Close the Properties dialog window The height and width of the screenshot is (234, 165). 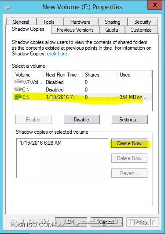[155, 5]
